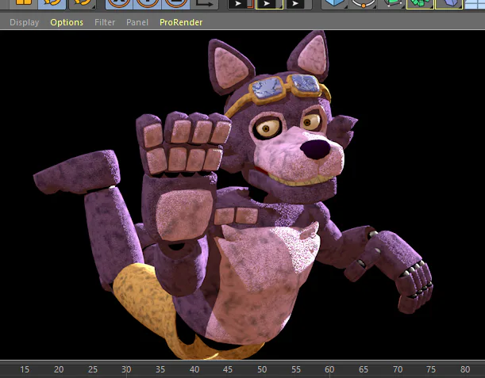Toggle the coordinate system arrow icon
485x378 pixels.
[205, 3]
